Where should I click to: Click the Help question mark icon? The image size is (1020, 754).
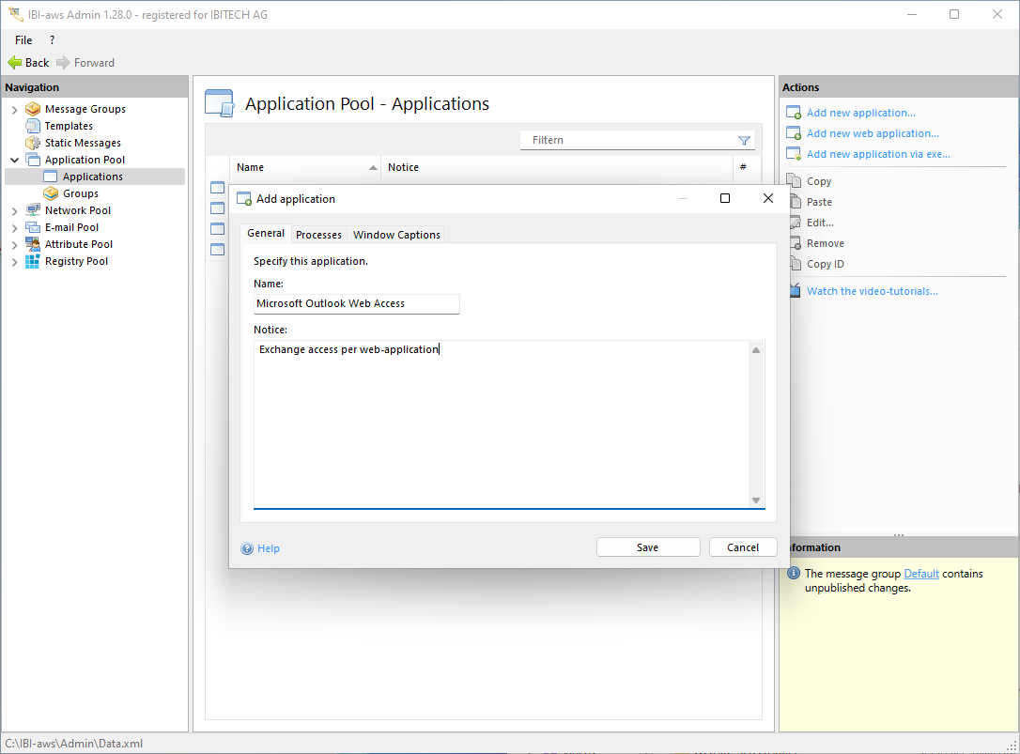click(247, 548)
